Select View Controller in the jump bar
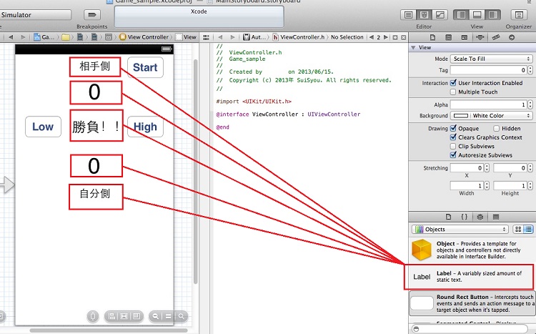Screen dimensions: 536x334 tap(144, 37)
